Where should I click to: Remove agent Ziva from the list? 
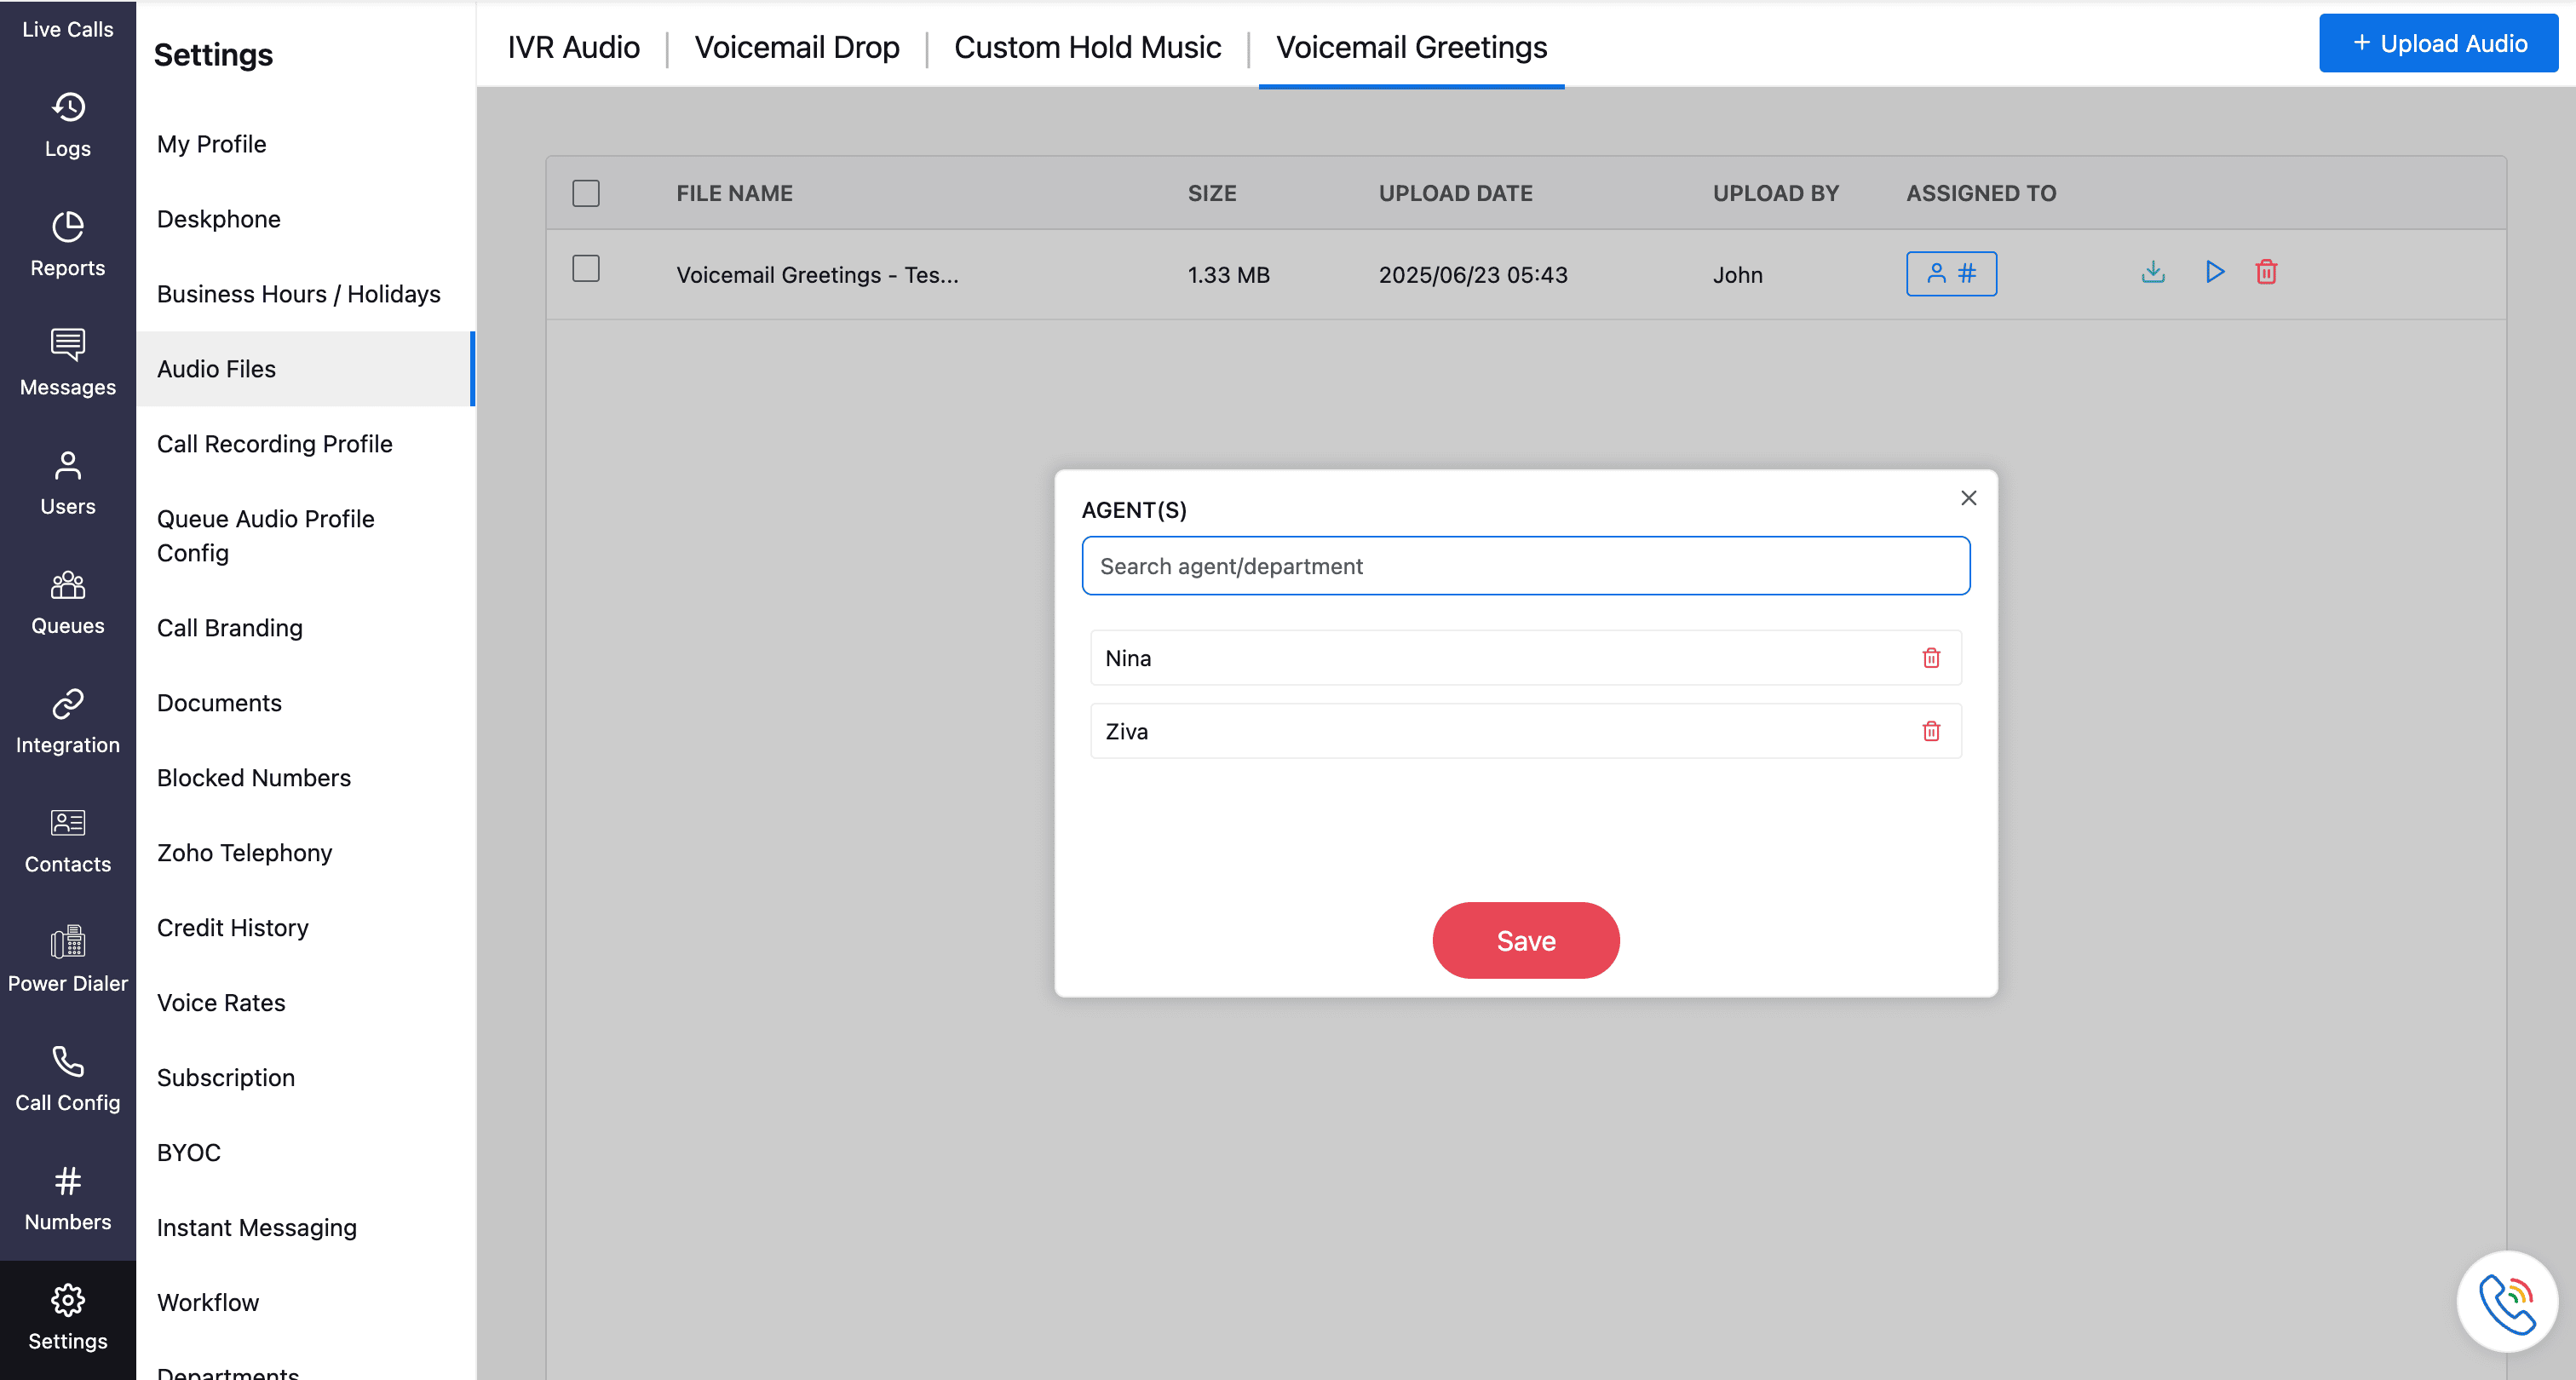[x=1931, y=731]
